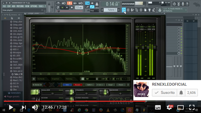Click the tempo tapper figure icon
The width and height of the screenshot is (201, 113).
pyautogui.click(x=154, y=10)
